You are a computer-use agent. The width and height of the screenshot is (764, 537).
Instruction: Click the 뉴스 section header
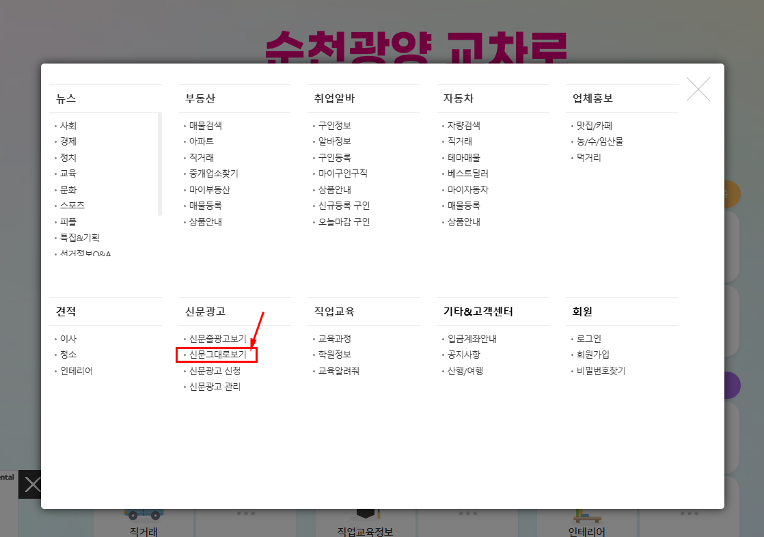[66, 98]
